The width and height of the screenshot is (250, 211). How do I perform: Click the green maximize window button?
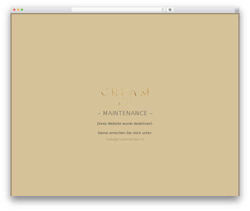[22, 9]
